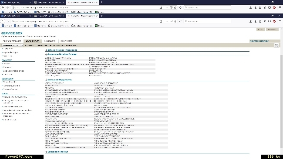Open the fourth Service Box navigation tab
The width and height of the screenshot is (283, 159).
tap(67, 41)
